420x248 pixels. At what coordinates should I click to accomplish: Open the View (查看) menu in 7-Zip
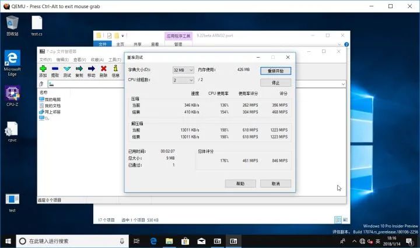coord(79,59)
